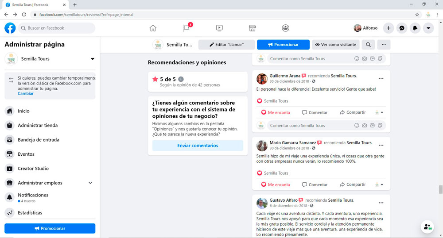Open Administrar tienda in the sidebar
The image size is (443, 238).
50,125
